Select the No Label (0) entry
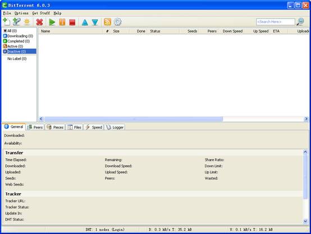This screenshot has width=311, height=234. tap(17, 59)
